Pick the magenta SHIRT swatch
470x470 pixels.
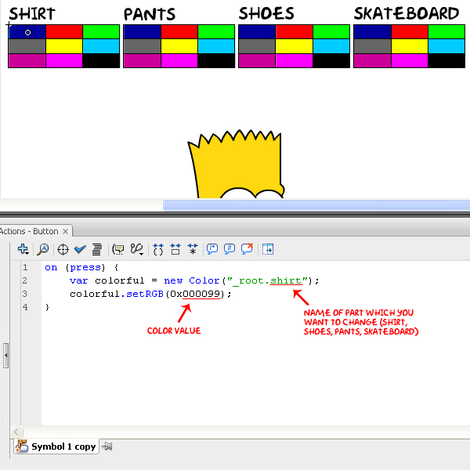point(64,60)
